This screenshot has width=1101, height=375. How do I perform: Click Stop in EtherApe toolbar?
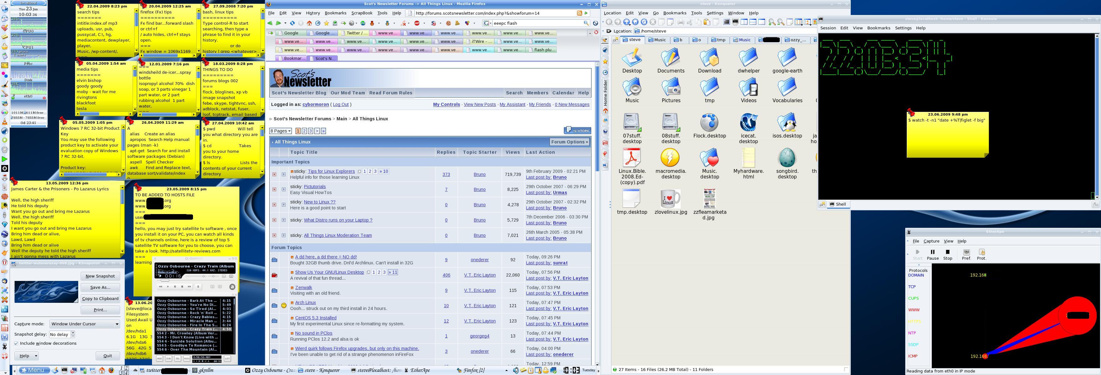point(947,255)
